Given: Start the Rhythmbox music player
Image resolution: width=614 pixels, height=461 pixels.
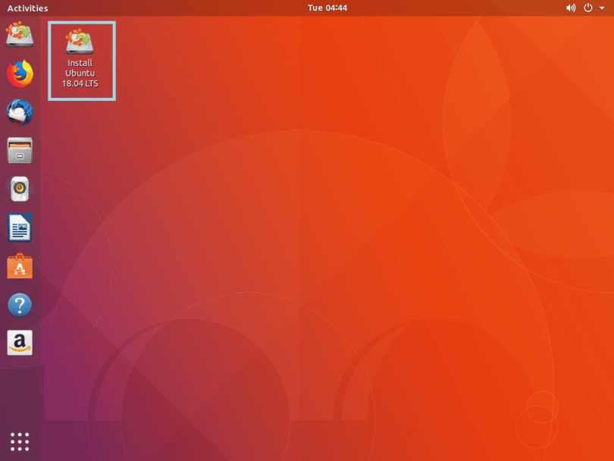Looking at the screenshot, I should [x=19, y=190].
